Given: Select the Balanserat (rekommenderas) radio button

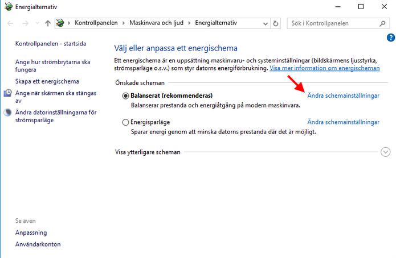Looking at the screenshot, I should tap(125, 95).
